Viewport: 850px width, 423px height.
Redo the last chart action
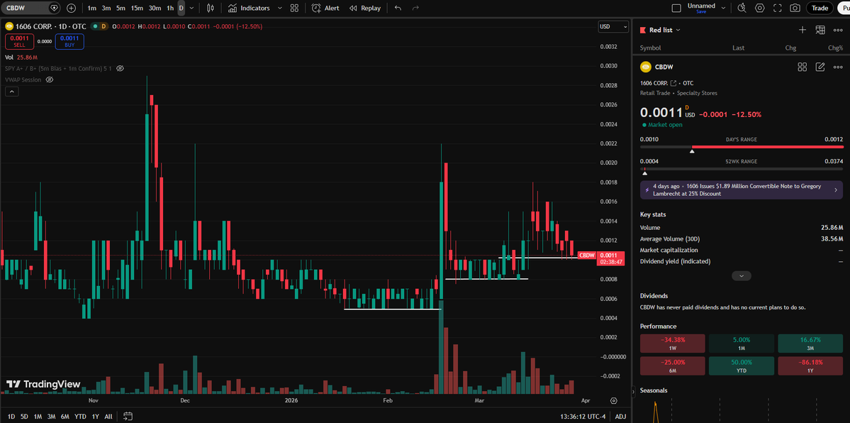click(x=416, y=8)
